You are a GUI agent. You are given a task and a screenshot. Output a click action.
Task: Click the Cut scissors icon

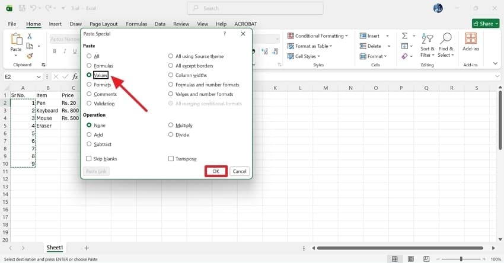point(30,36)
